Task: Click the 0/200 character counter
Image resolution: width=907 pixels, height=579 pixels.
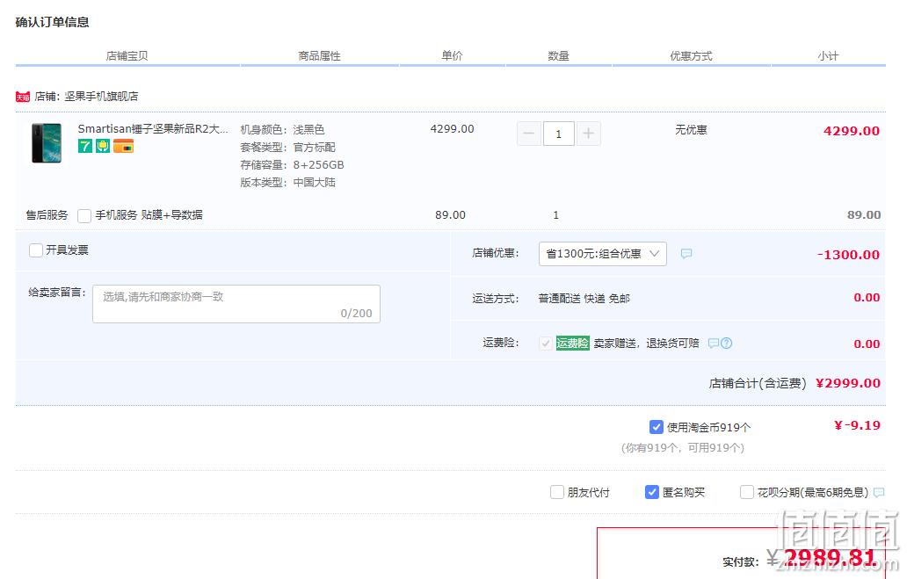Action: [x=356, y=314]
